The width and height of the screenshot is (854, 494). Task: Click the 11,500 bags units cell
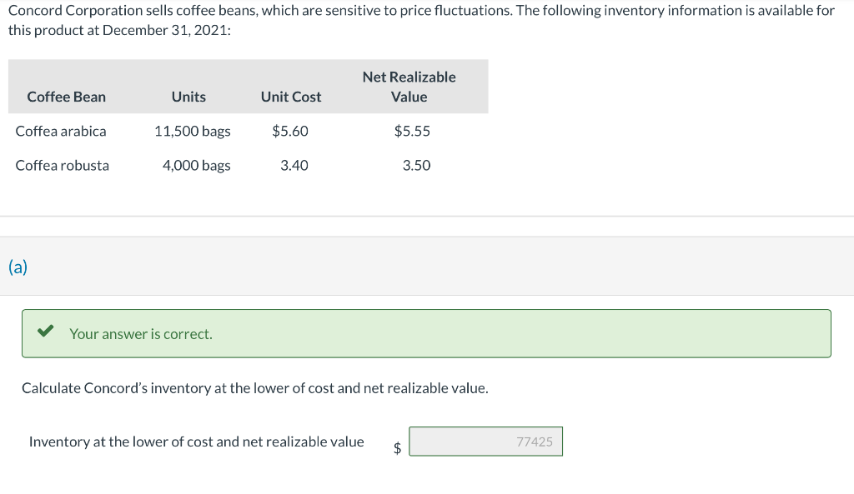coord(193,131)
